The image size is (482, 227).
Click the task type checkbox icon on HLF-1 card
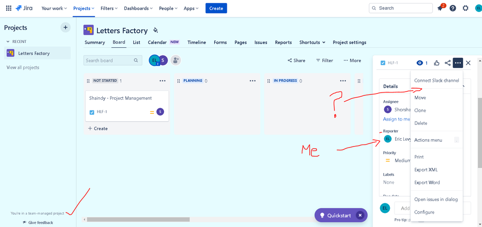click(92, 112)
